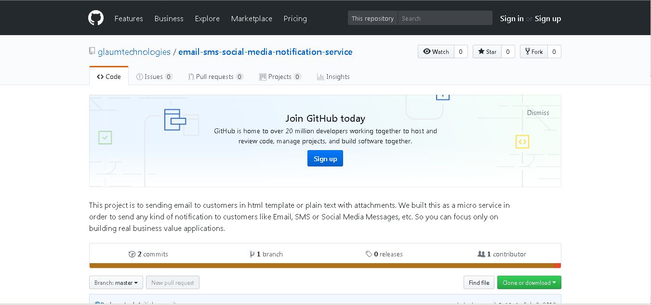Click the contributors people icon

pyautogui.click(x=481, y=254)
